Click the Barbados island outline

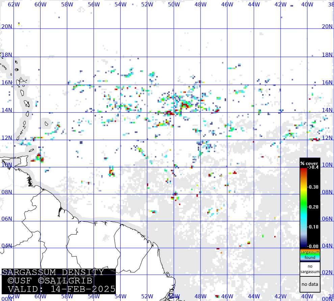click(47, 124)
